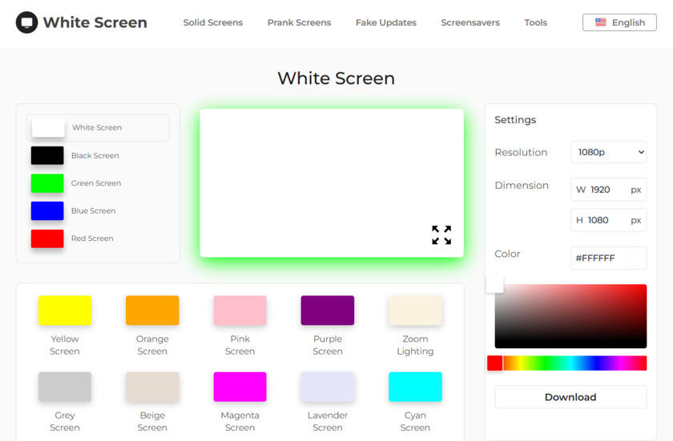This screenshot has width=673, height=441.
Task: Open the English language selector
Action: (x=619, y=22)
